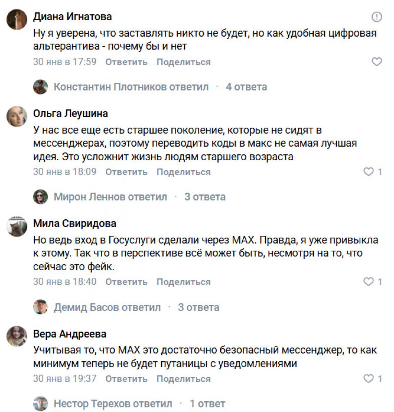Image resolution: width=394 pixels, height=412 pixels.
Task: Expand the 4 ответа reply thread
Action: 246,87
